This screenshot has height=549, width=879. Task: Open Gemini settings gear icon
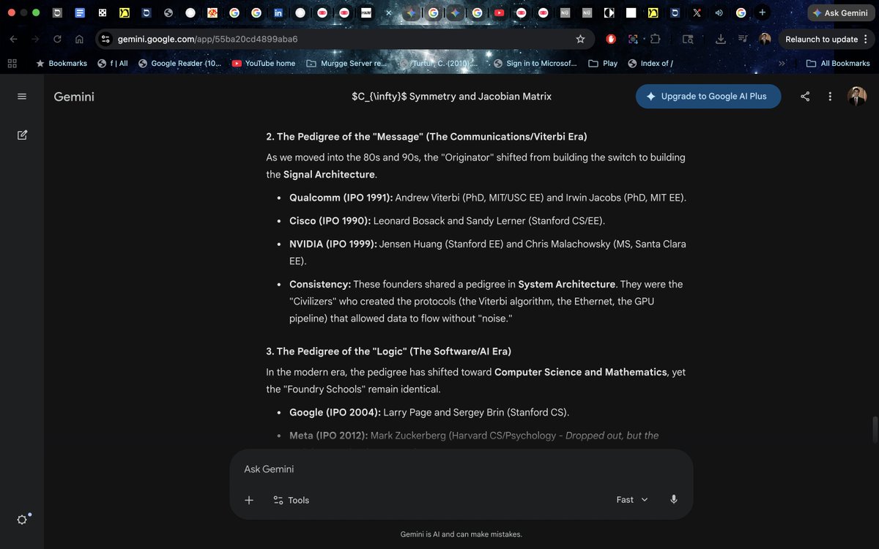point(22,520)
